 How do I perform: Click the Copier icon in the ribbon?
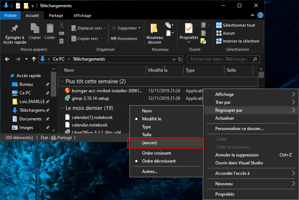pos(35,28)
